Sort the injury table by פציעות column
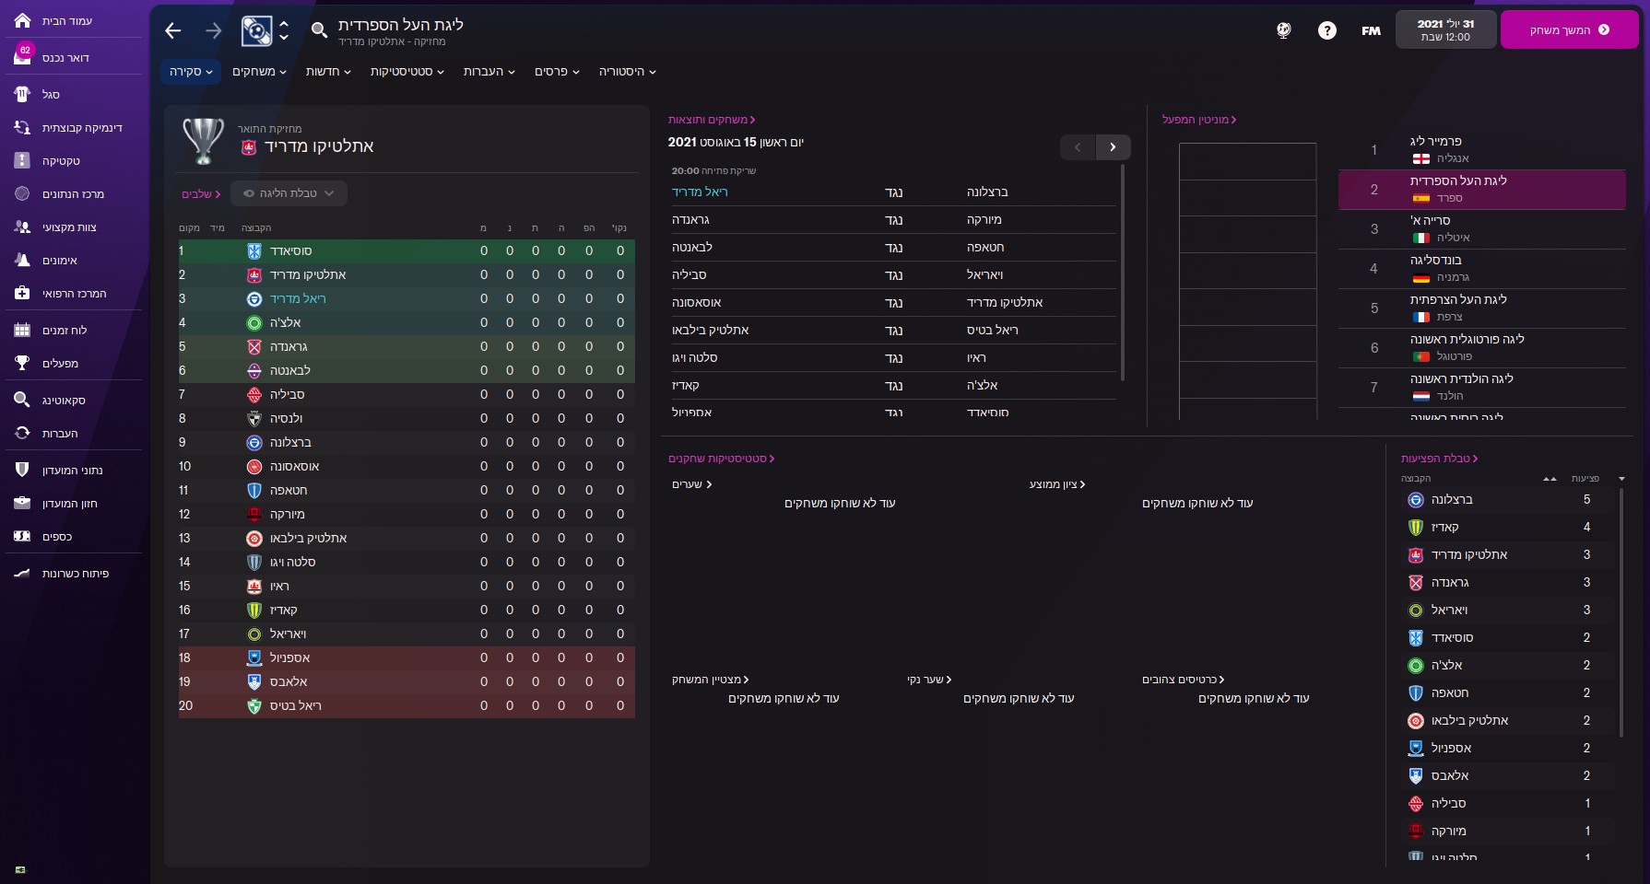Image resolution: width=1650 pixels, height=884 pixels. click(1585, 478)
